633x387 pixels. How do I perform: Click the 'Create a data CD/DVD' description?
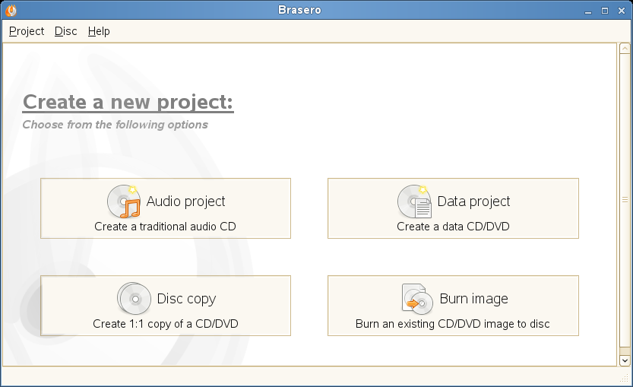pyautogui.click(x=453, y=227)
